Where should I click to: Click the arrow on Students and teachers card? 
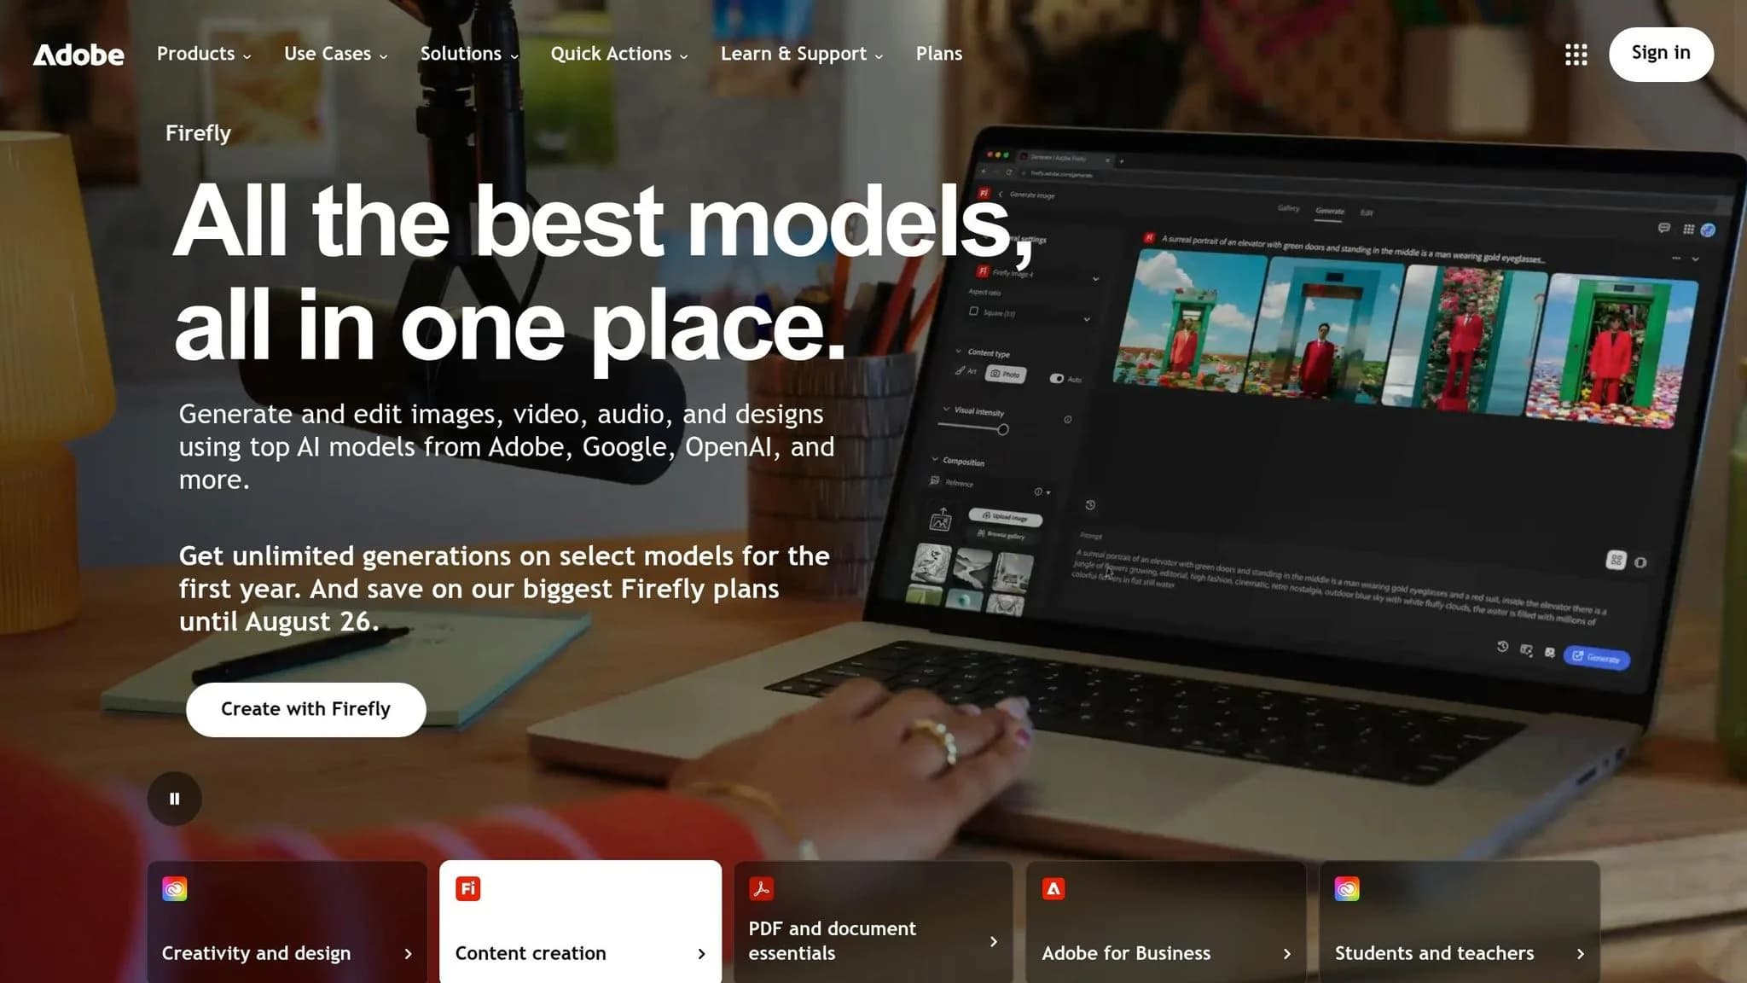point(1580,954)
